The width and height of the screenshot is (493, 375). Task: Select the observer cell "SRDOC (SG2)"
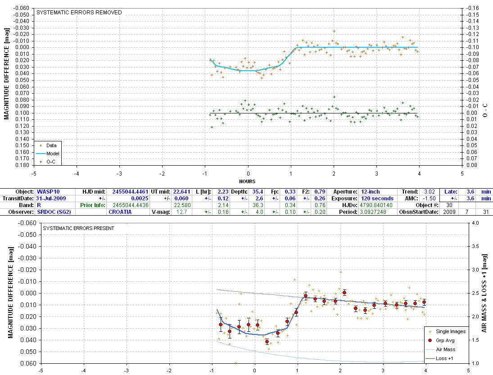(54, 212)
